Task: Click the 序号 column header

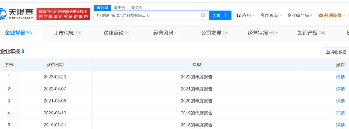Action: click(x=9, y=65)
